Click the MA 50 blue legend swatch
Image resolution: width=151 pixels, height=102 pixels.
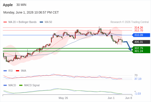coord(41,22)
